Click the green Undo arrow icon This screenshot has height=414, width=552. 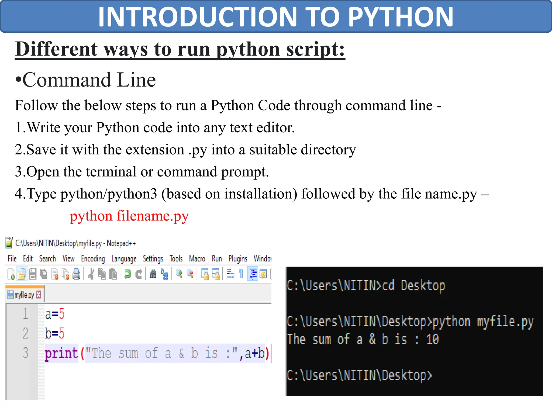tap(127, 274)
